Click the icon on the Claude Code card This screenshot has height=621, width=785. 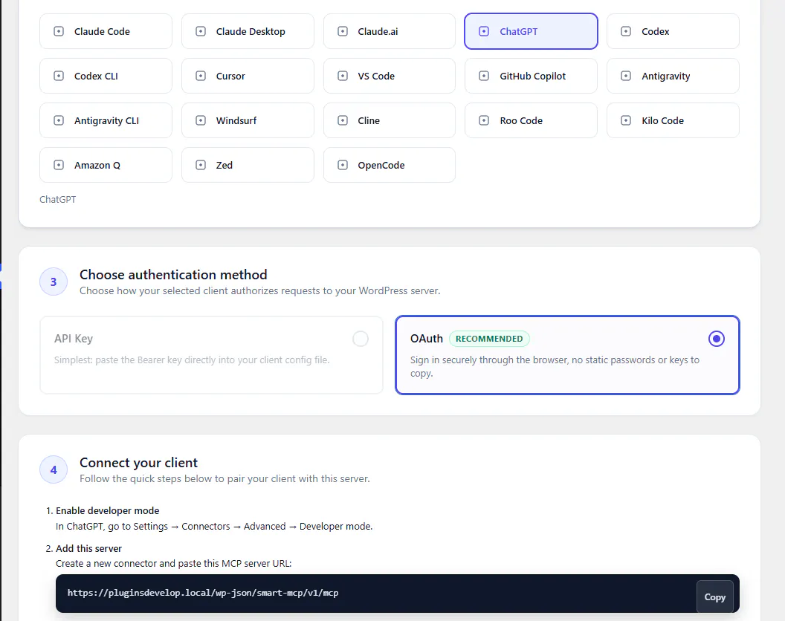click(59, 31)
